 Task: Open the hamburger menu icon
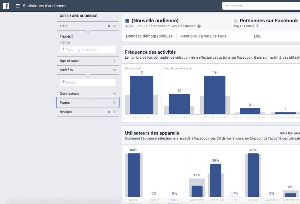click(18, 6)
